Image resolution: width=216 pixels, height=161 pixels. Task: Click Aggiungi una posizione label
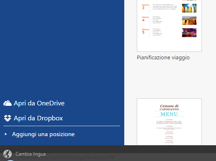pos(43,134)
